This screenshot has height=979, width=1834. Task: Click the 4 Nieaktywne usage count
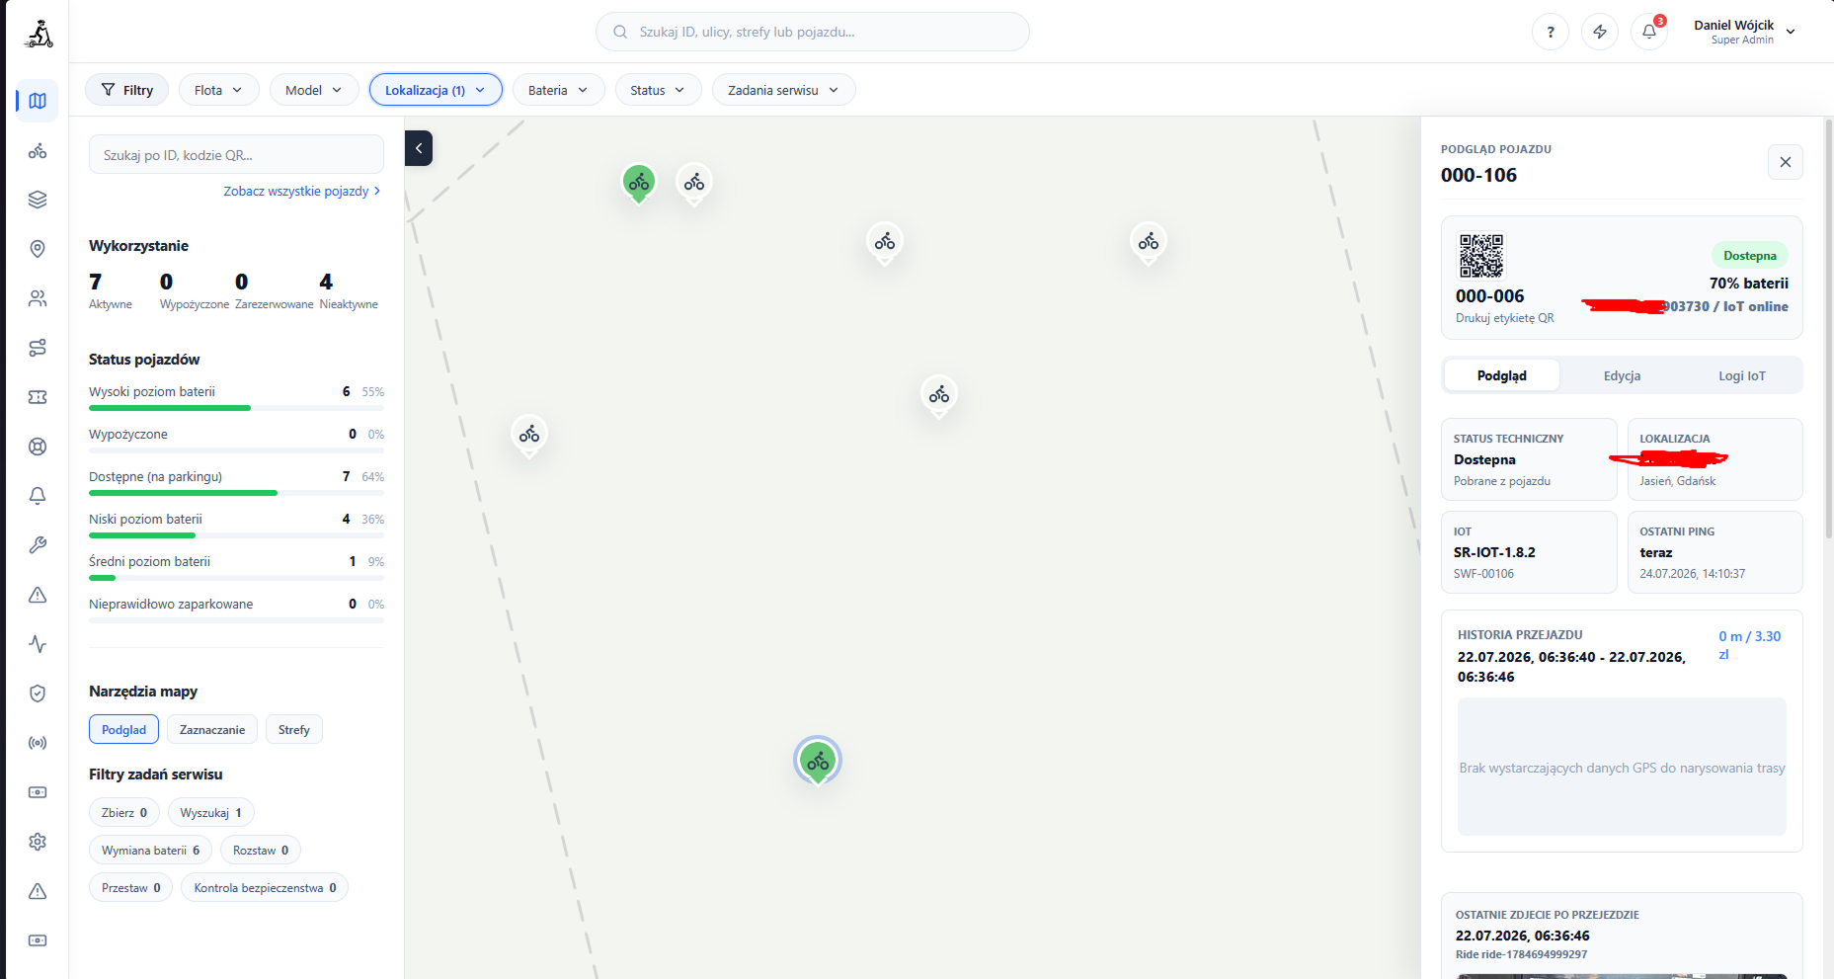(x=349, y=290)
